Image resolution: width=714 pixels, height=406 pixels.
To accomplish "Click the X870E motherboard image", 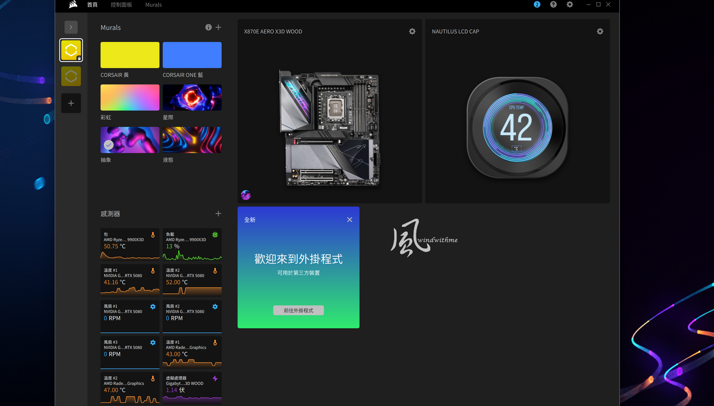I will (330, 128).
